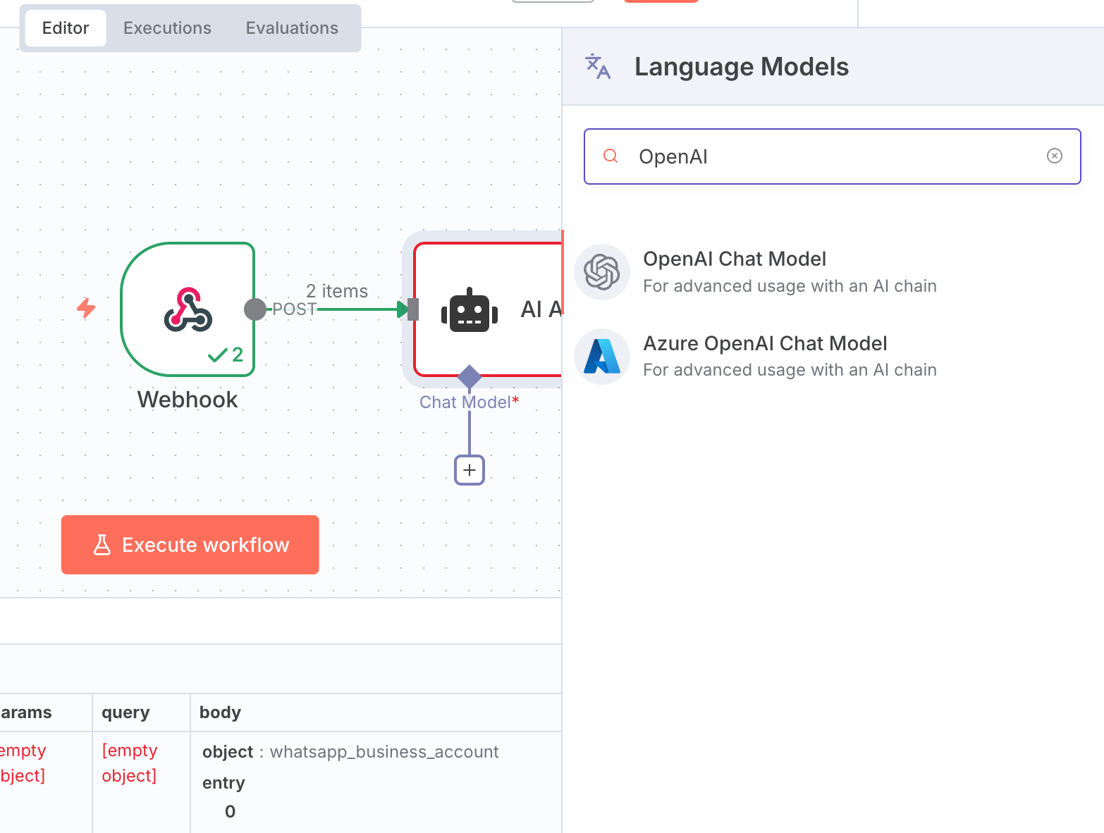The height and width of the screenshot is (833, 1104).
Task: Click the Webhook trigger lightning bolt icon
Action: [86, 308]
